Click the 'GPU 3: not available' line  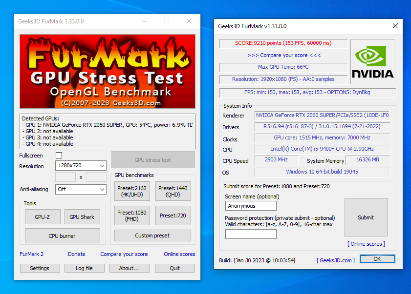[x=48, y=137]
